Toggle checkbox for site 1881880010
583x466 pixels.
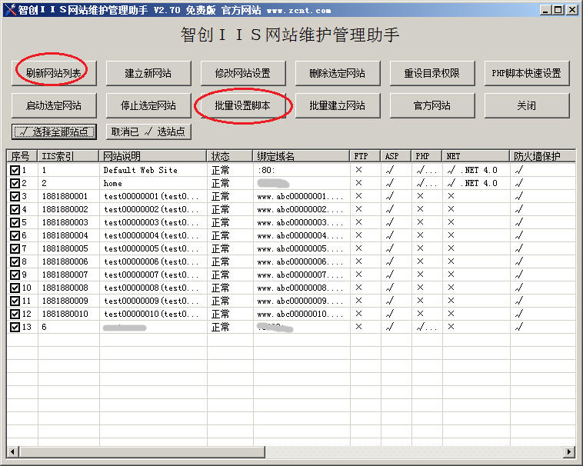tap(15, 314)
